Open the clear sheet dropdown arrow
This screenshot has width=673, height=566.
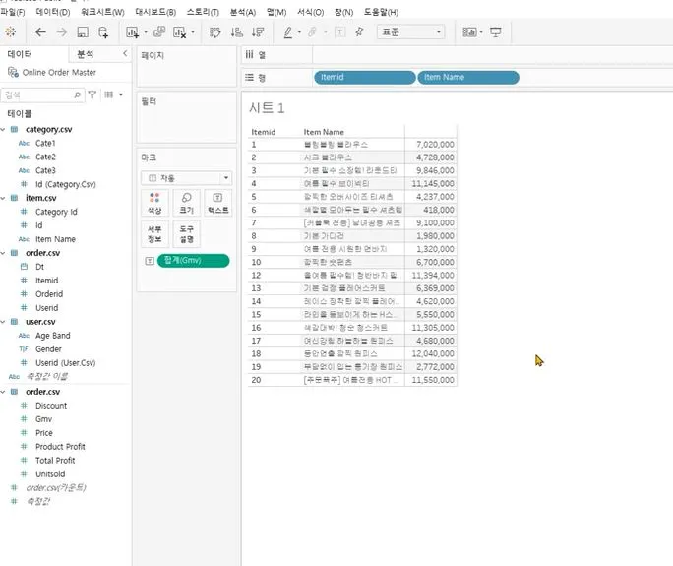[193, 32]
